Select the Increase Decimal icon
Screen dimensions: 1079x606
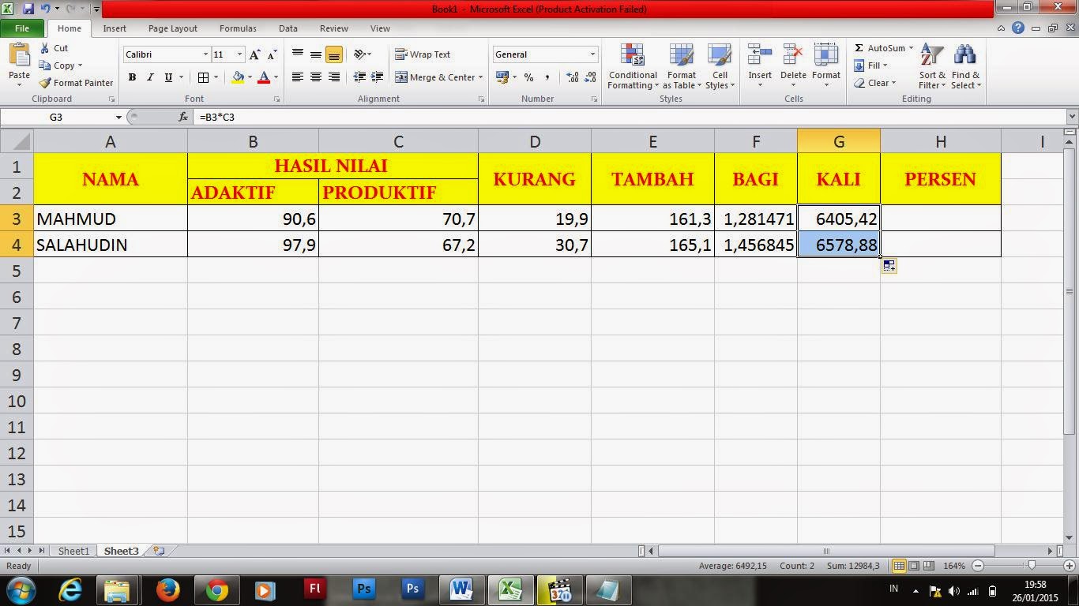tap(571, 77)
